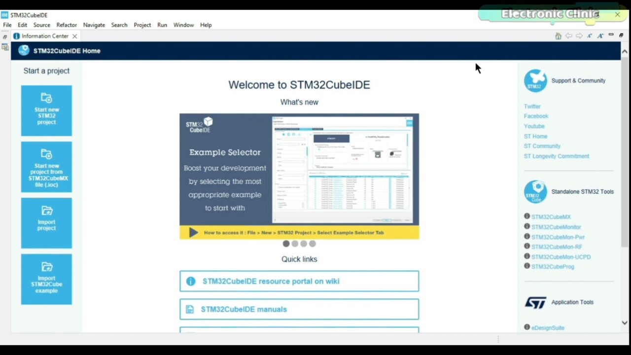Click info icon beside STM32CubeMX
Screen dimensions: 631x355
tap(527, 216)
